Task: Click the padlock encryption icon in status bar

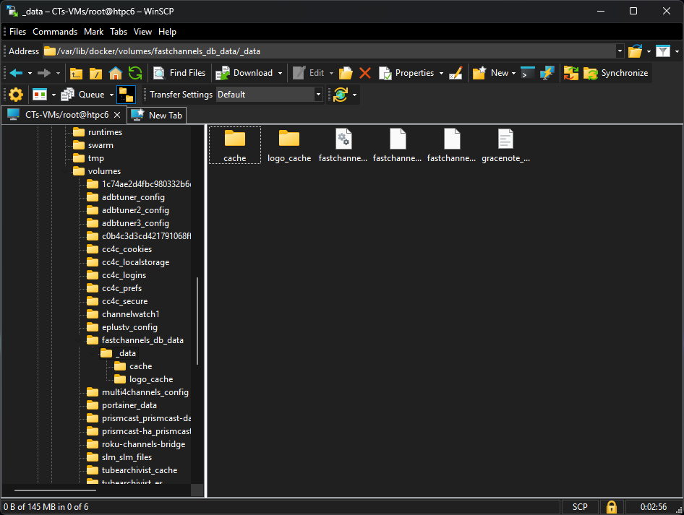Action: pos(612,507)
